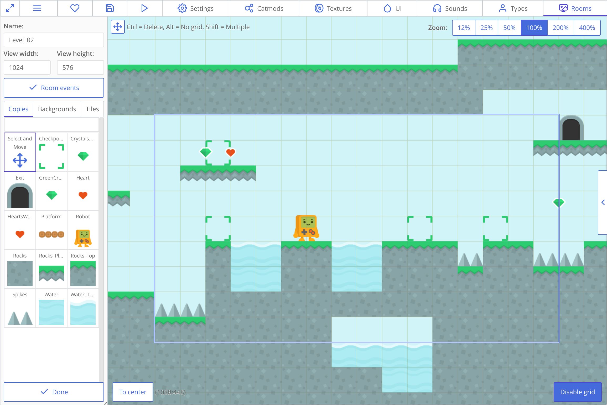Open the hamburger main menu
This screenshot has height=405, width=607.
tap(37, 8)
